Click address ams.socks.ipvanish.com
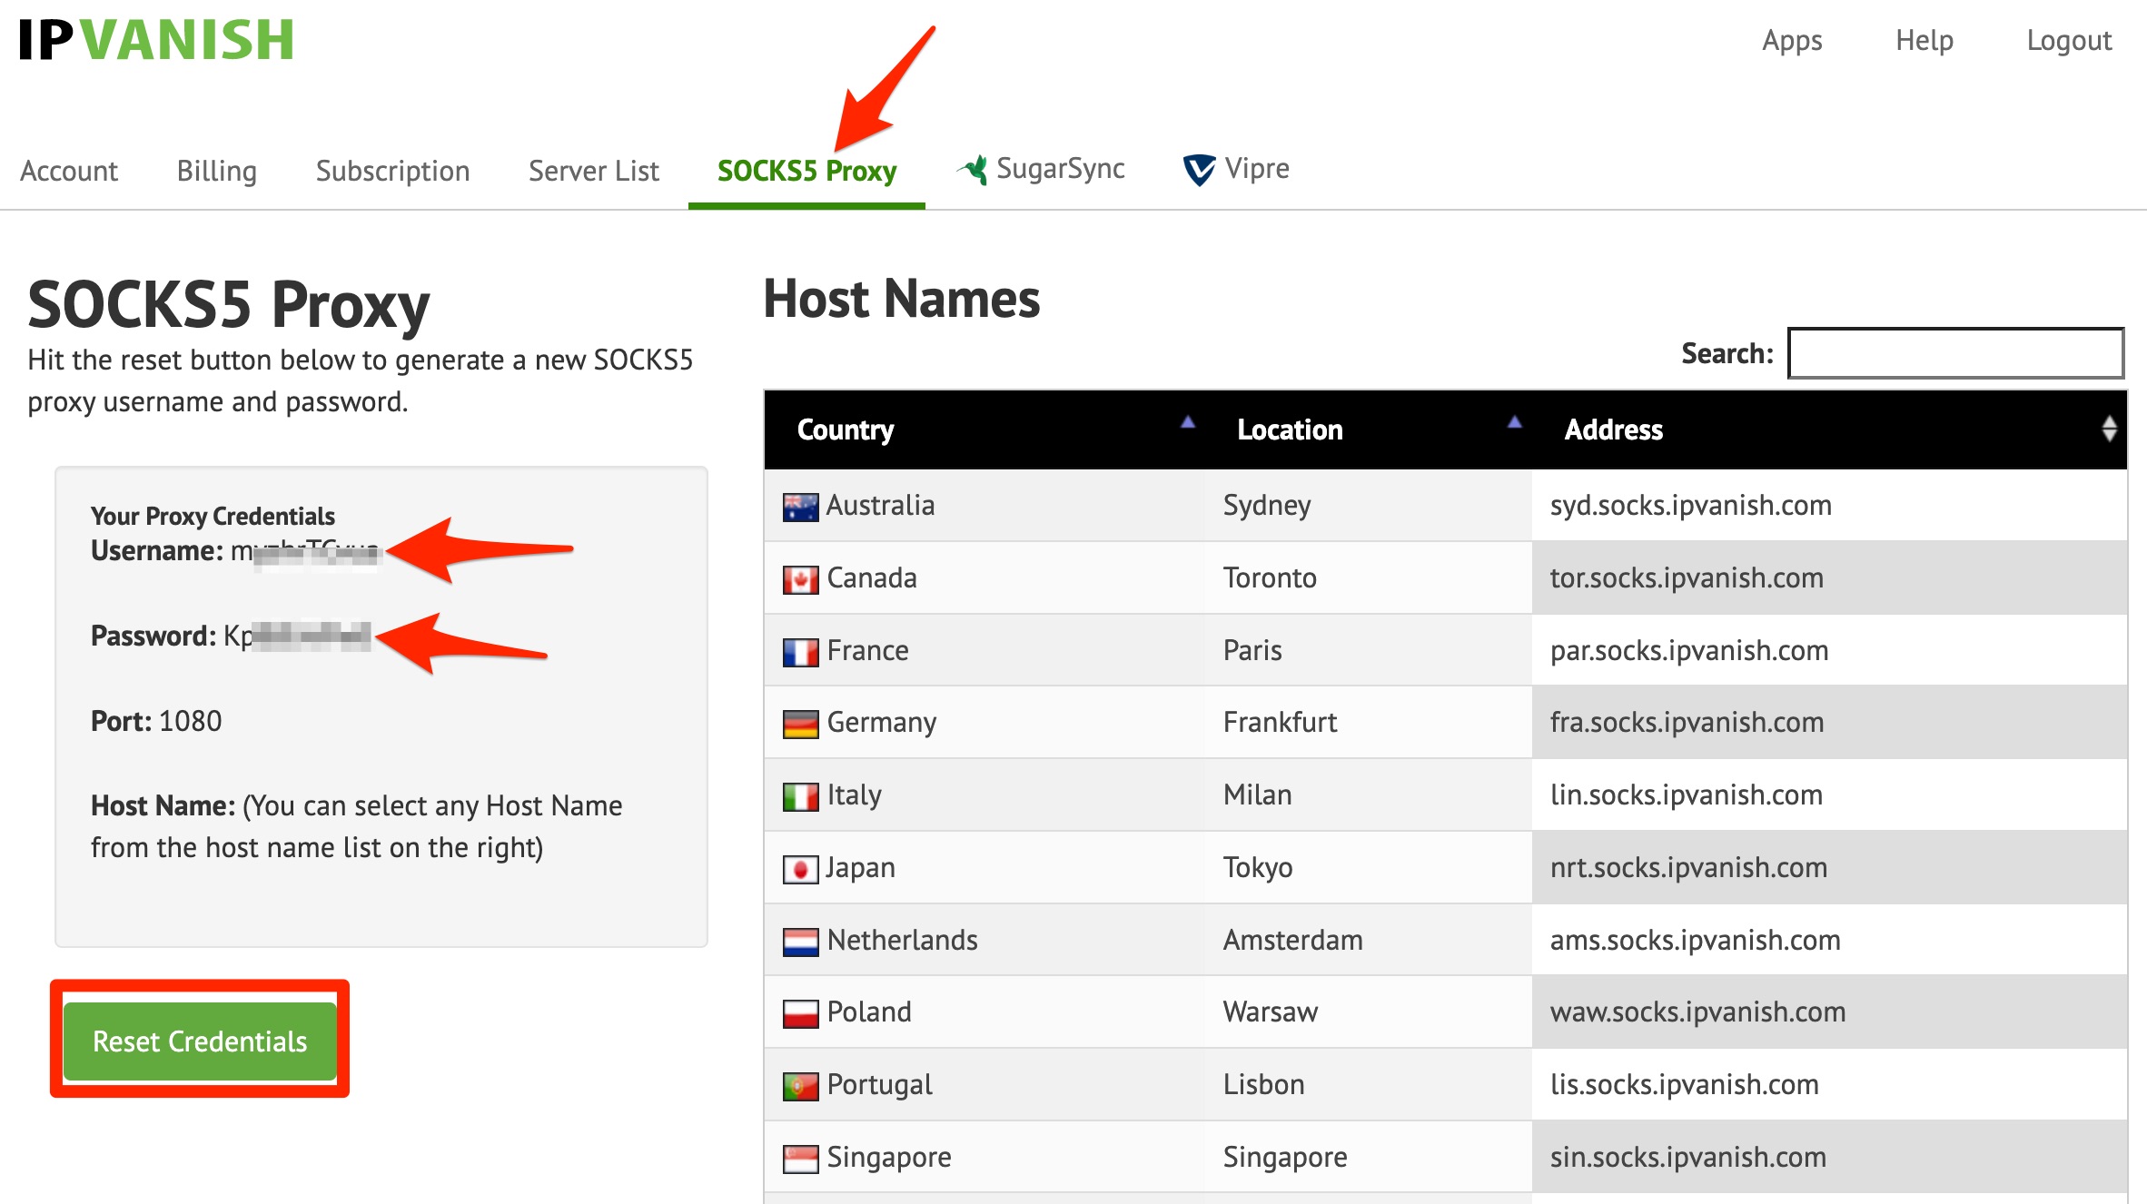 pos(1695,940)
